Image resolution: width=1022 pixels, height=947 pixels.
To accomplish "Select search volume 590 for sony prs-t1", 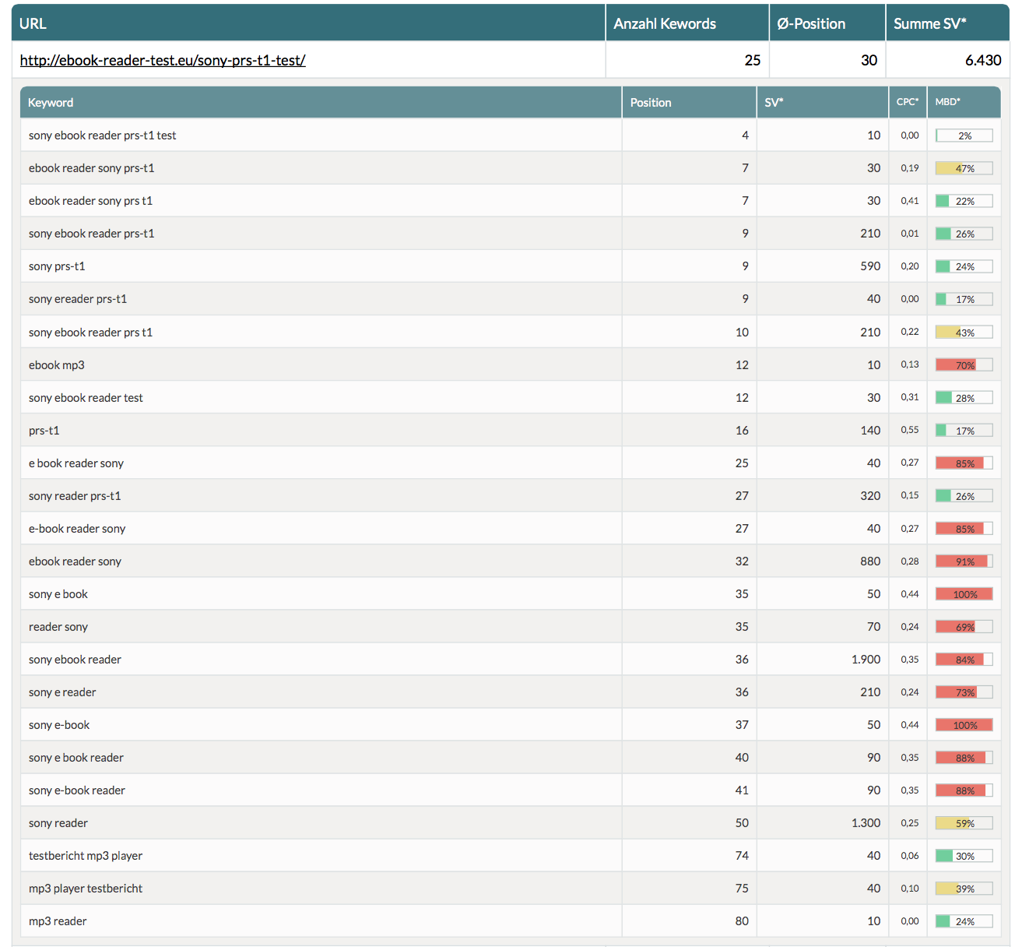I will pyautogui.click(x=870, y=266).
